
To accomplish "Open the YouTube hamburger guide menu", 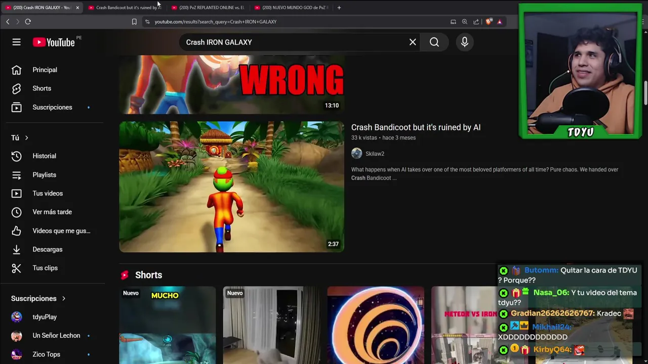I will tap(16, 42).
